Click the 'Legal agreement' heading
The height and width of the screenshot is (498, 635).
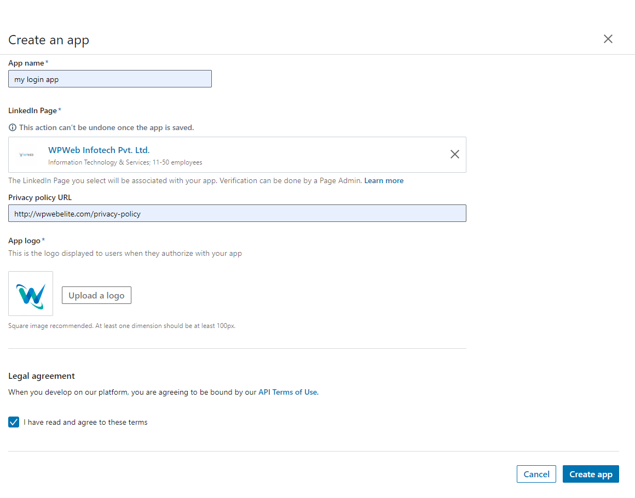click(x=42, y=376)
